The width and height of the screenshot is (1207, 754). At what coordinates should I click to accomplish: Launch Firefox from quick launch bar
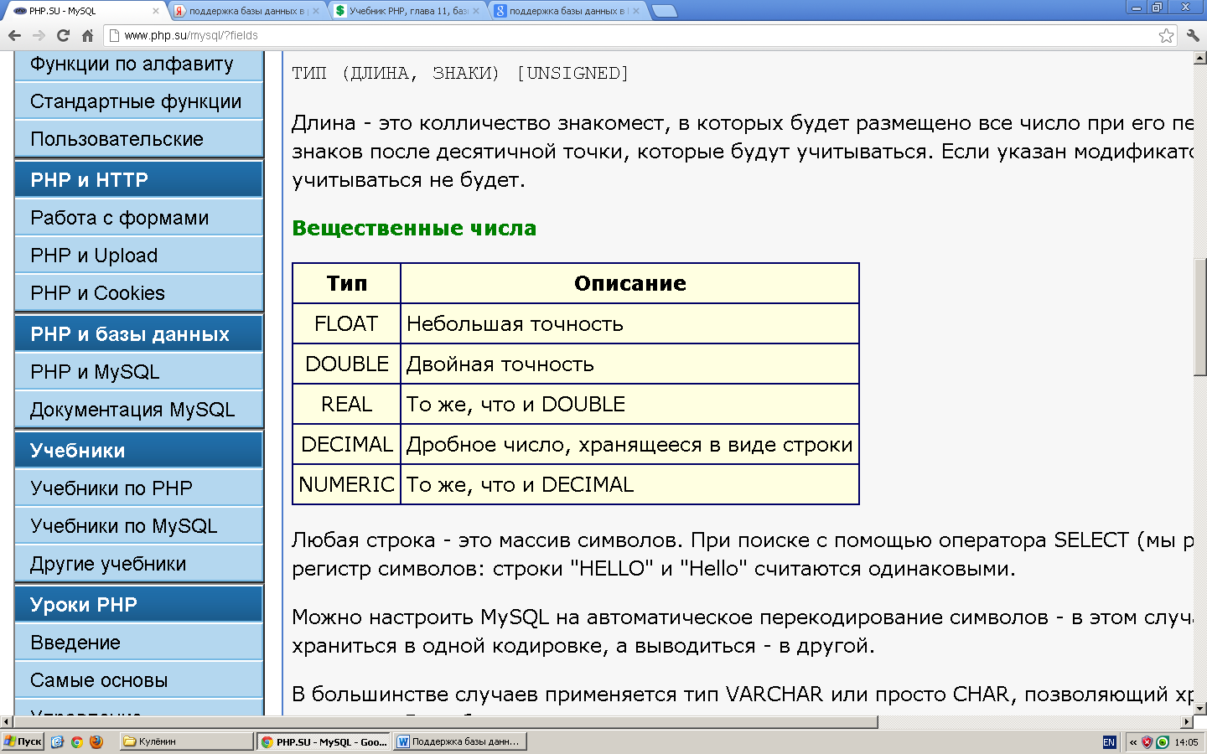96,741
